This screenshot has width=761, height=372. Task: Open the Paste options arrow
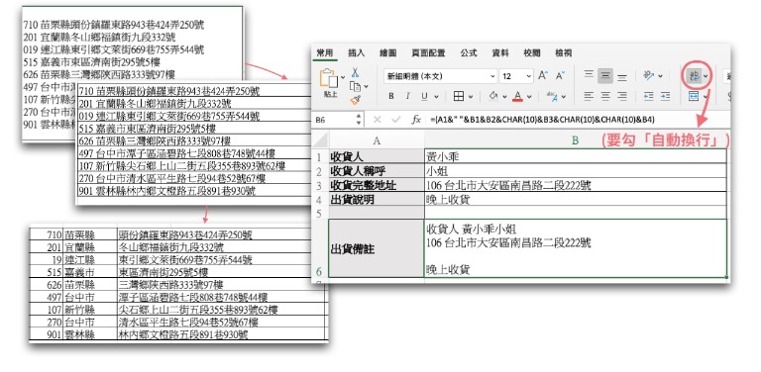pos(343,77)
